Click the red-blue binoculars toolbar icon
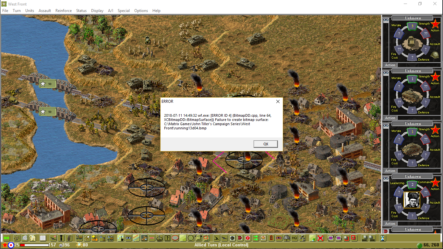Screen dimensions: 443x249 (x=279, y=238)
